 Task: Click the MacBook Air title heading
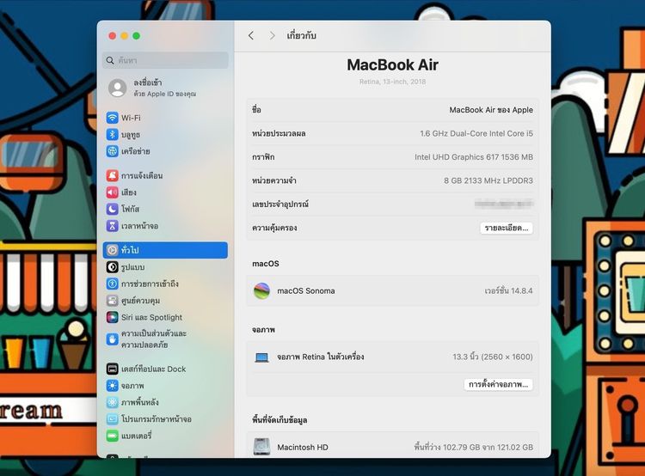point(392,65)
